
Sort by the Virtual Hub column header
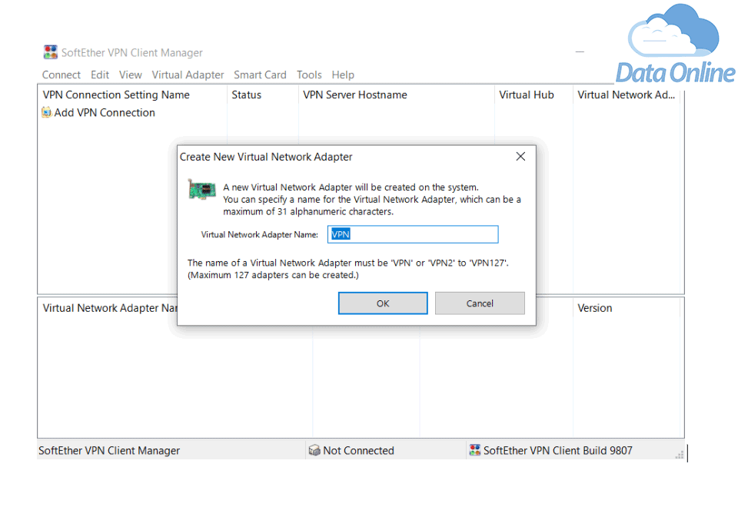click(534, 94)
